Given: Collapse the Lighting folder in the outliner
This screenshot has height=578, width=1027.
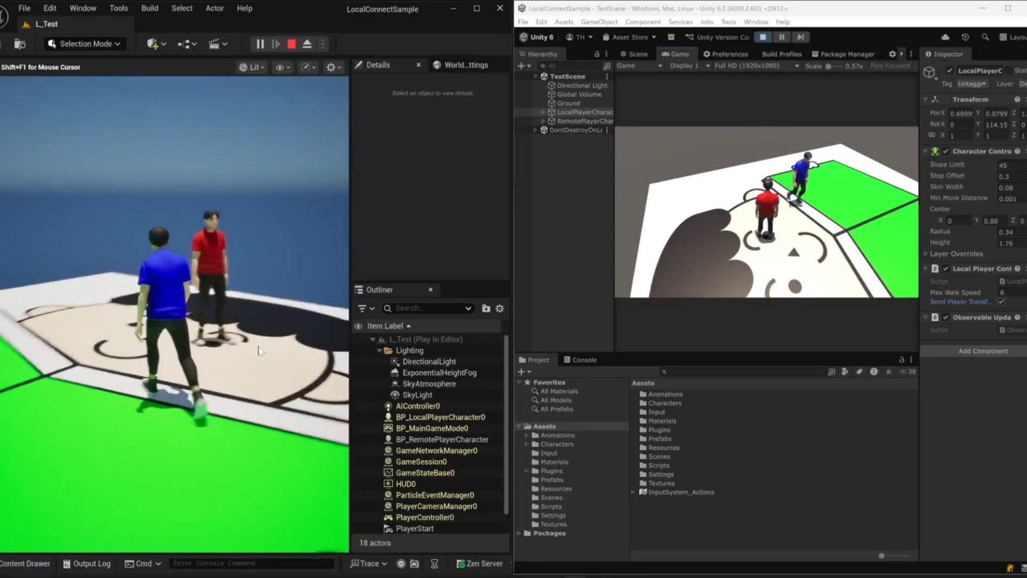Looking at the screenshot, I should pyautogui.click(x=379, y=351).
